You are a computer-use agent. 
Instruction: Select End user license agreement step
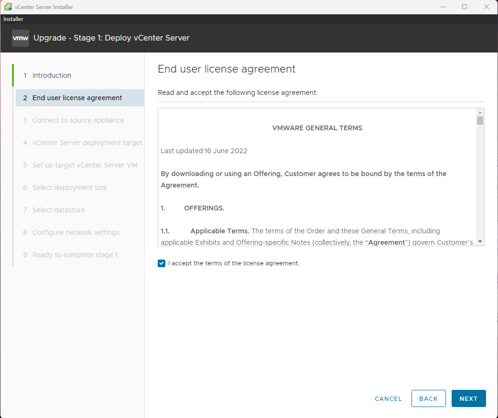(77, 98)
